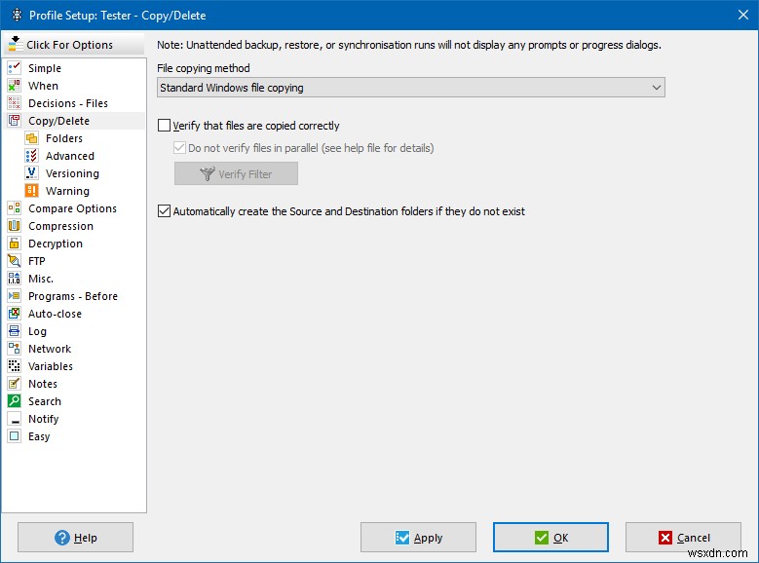759x563 pixels.
Task: Open the Advanced subsection
Action: (70, 156)
